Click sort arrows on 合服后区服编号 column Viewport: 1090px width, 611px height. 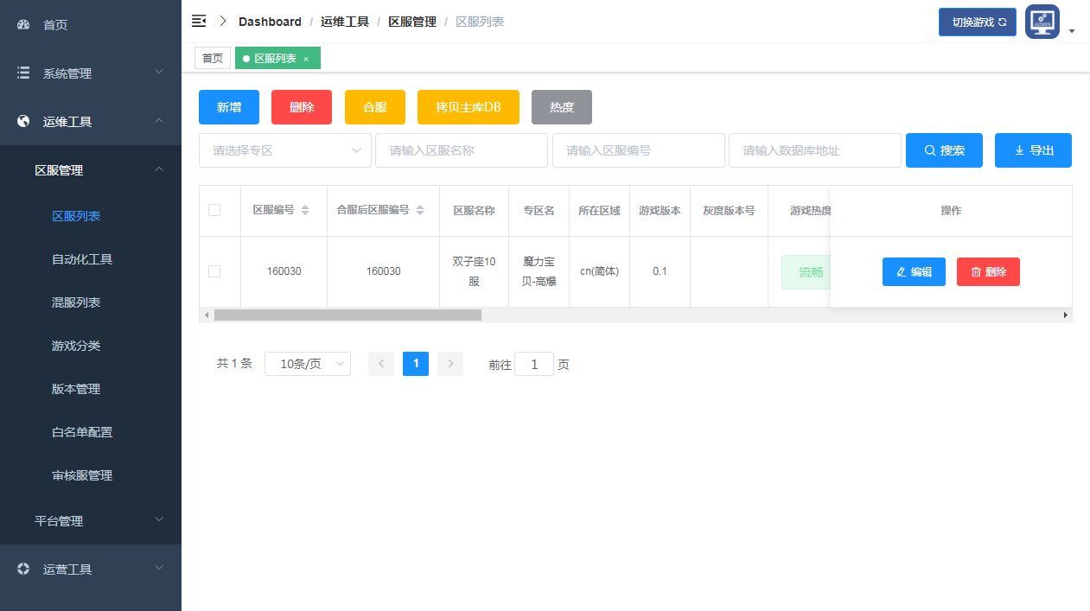pyautogui.click(x=420, y=210)
